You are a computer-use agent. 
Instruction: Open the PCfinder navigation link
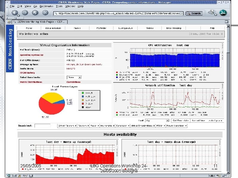point(101,28)
